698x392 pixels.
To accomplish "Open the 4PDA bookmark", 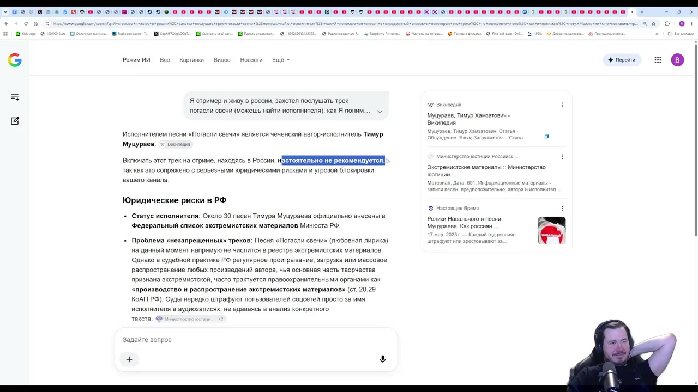I will [x=535, y=34].
